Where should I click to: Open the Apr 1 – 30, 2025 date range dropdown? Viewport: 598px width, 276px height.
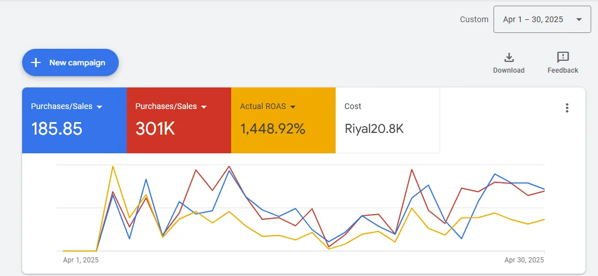point(542,19)
